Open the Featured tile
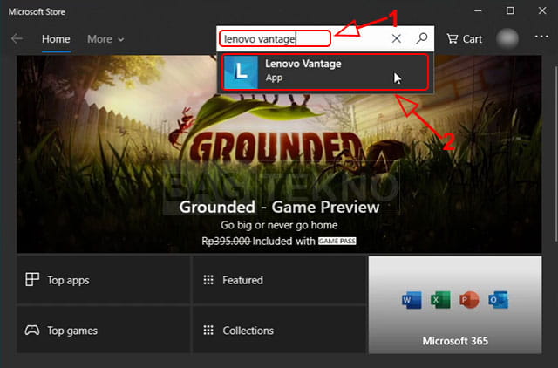This screenshot has height=368, width=558. (279, 280)
